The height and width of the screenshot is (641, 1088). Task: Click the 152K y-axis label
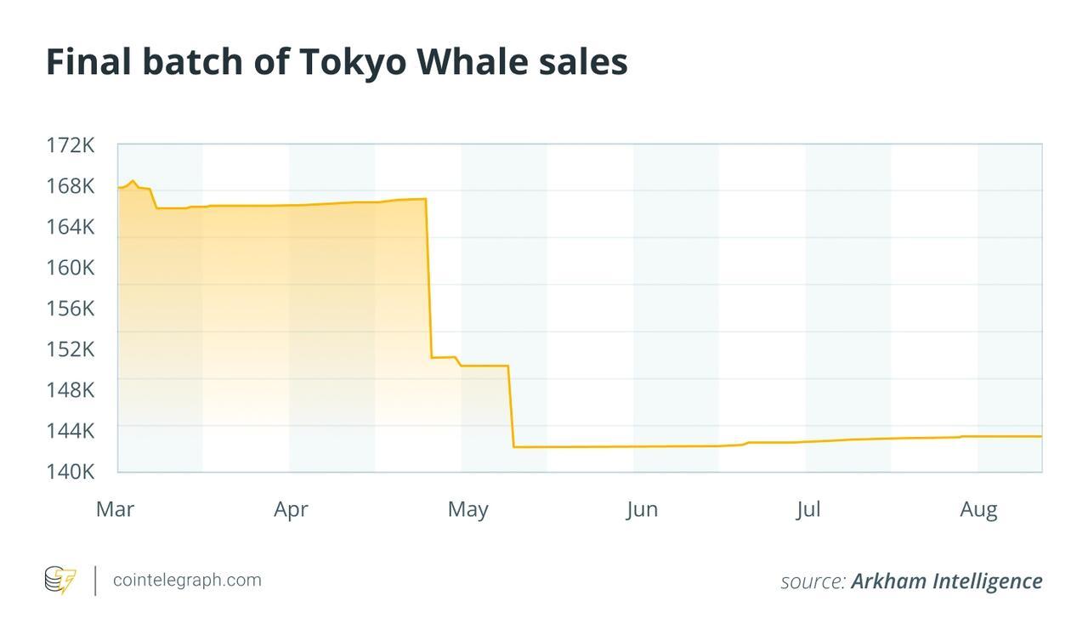70,349
